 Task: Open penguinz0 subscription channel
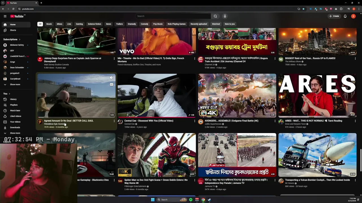[x=16, y=73]
